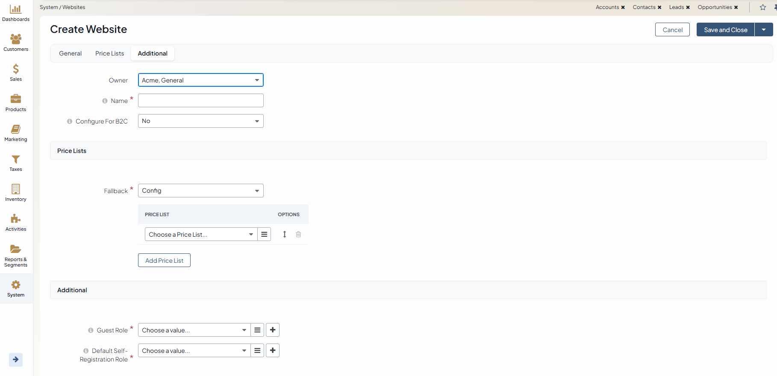The image size is (777, 376).
Task: Click plus button to add Guest Role
Action: coord(273,330)
